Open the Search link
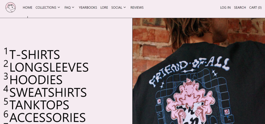Image resolution: width=265 pixels, height=124 pixels. tap(240, 7)
